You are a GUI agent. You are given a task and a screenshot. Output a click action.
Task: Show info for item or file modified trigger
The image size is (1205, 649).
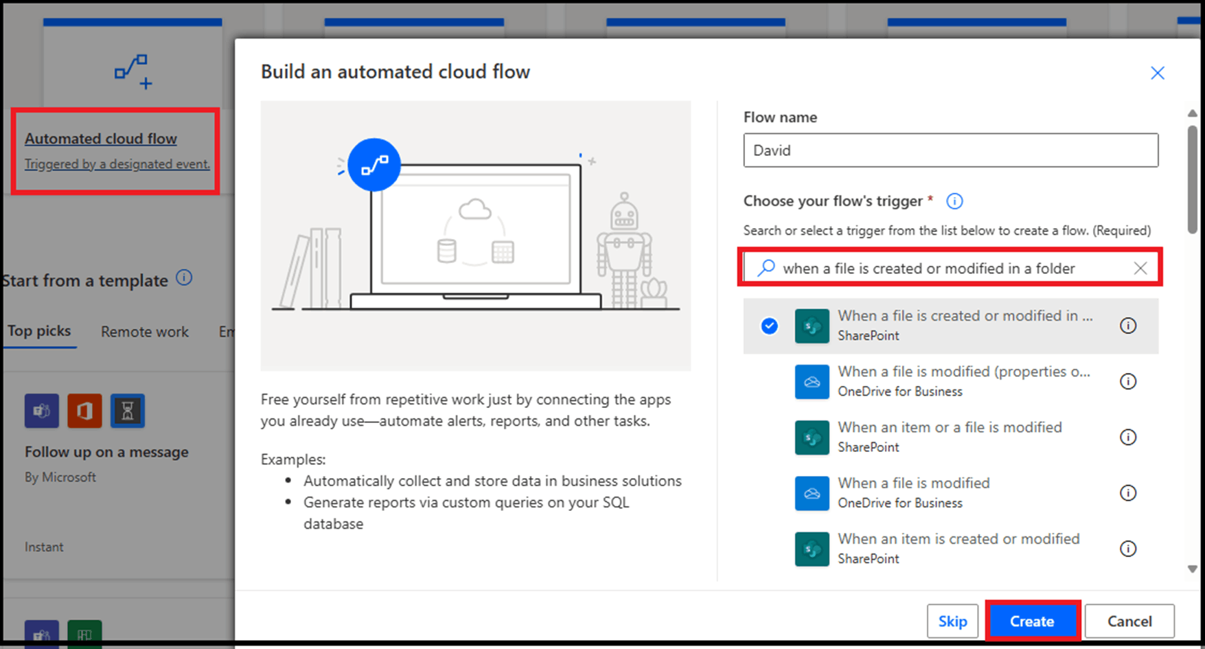click(x=1128, y=437)
